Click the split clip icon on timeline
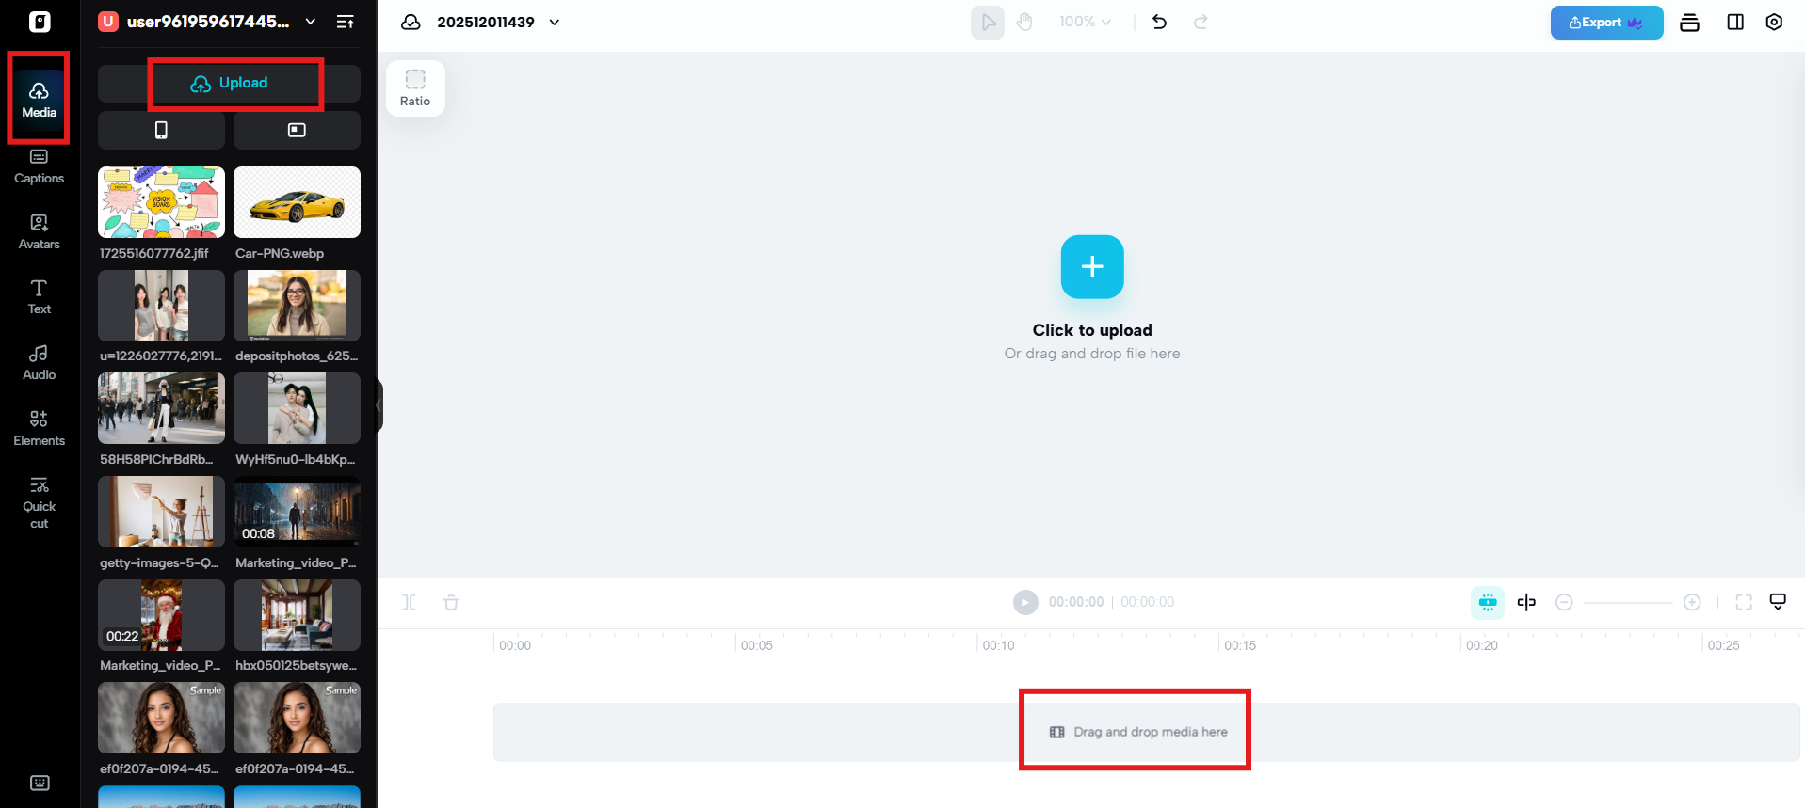1805x808 pixels. [x=409, y=602]
